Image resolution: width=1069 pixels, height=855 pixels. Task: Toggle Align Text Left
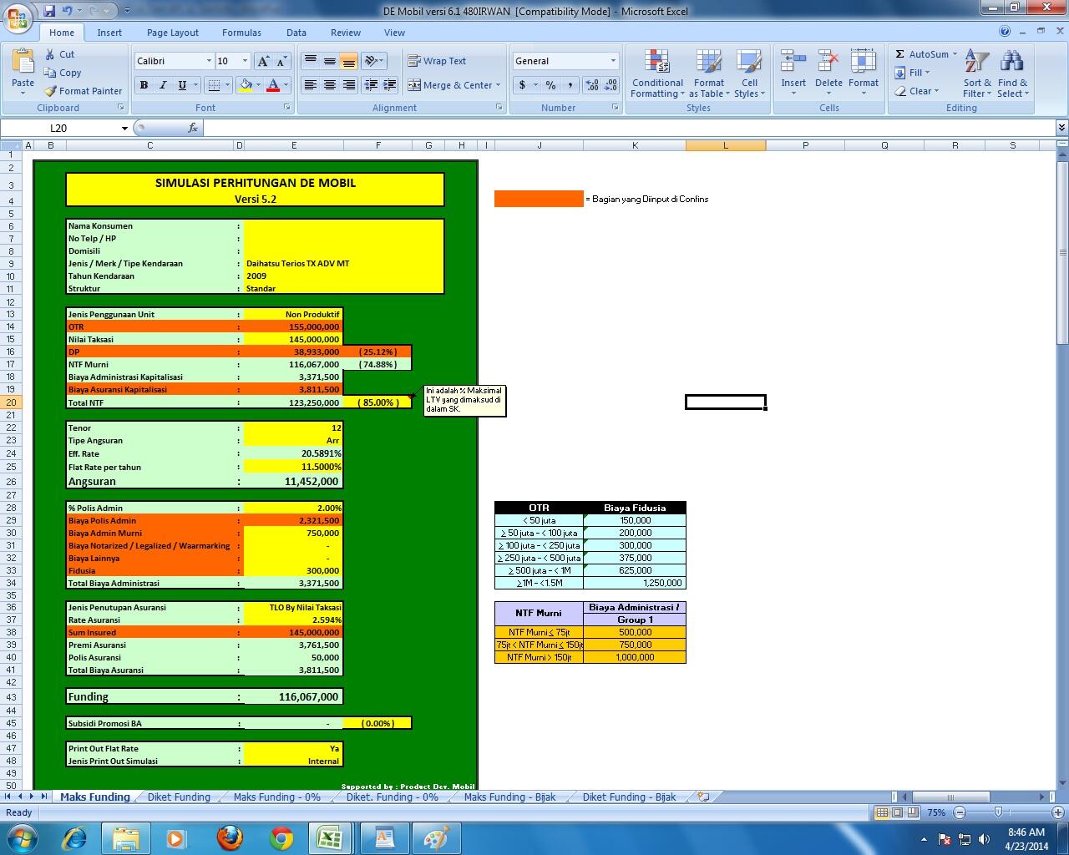pyautogui.click(x=310, y=85)
